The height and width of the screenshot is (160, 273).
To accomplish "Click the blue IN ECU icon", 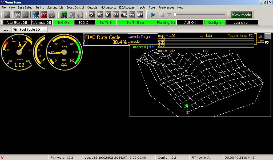I will point(35,15).
